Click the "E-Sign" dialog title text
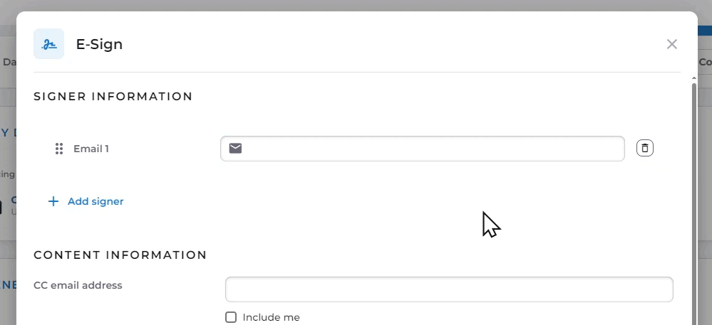 (x=99, y=44)
